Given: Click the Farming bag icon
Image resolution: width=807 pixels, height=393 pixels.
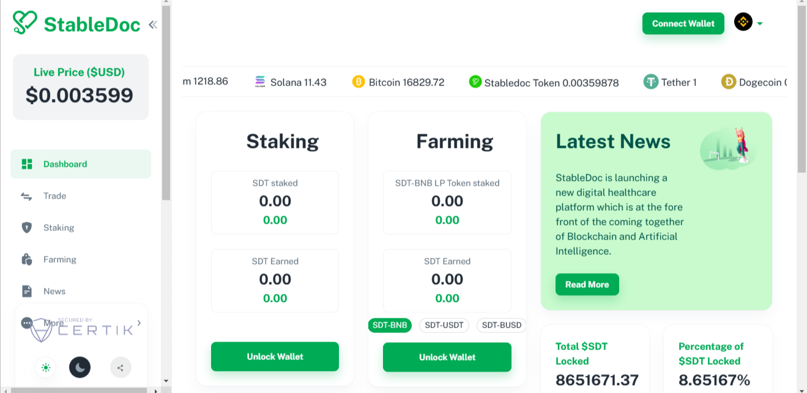Looking at the screenshot, I should 26,260.
